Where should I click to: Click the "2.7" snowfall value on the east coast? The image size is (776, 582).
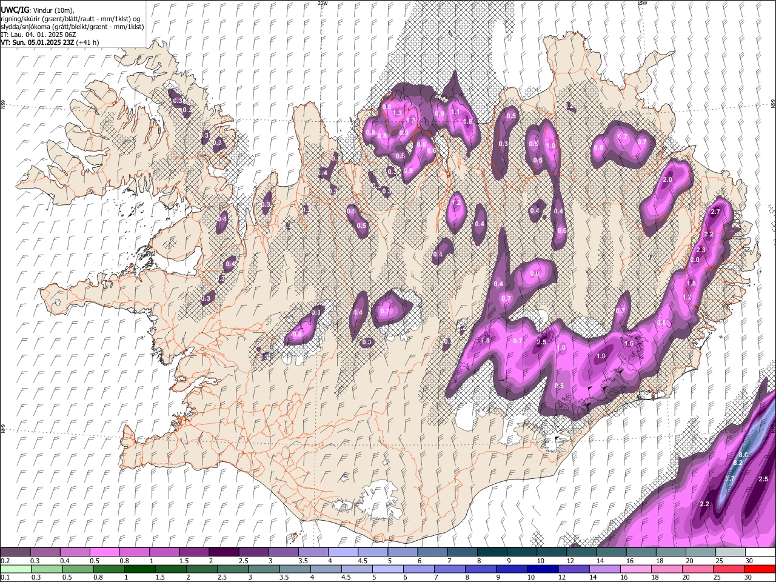point(715,212)
